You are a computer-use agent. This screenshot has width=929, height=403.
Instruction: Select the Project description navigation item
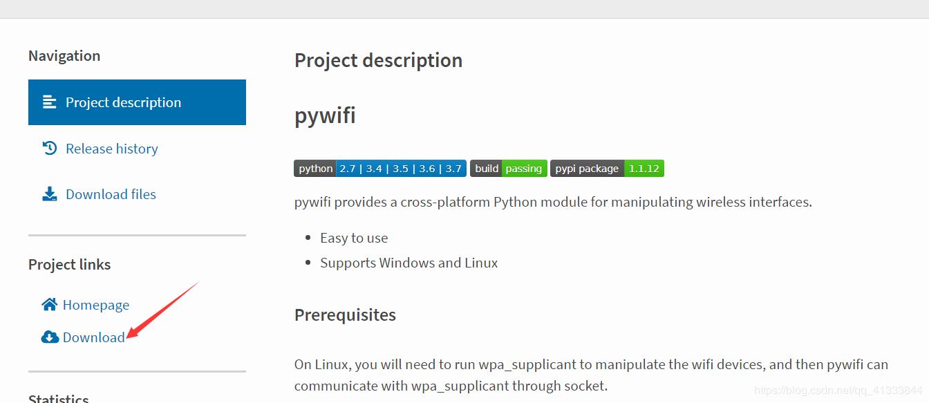click(123, 102)
